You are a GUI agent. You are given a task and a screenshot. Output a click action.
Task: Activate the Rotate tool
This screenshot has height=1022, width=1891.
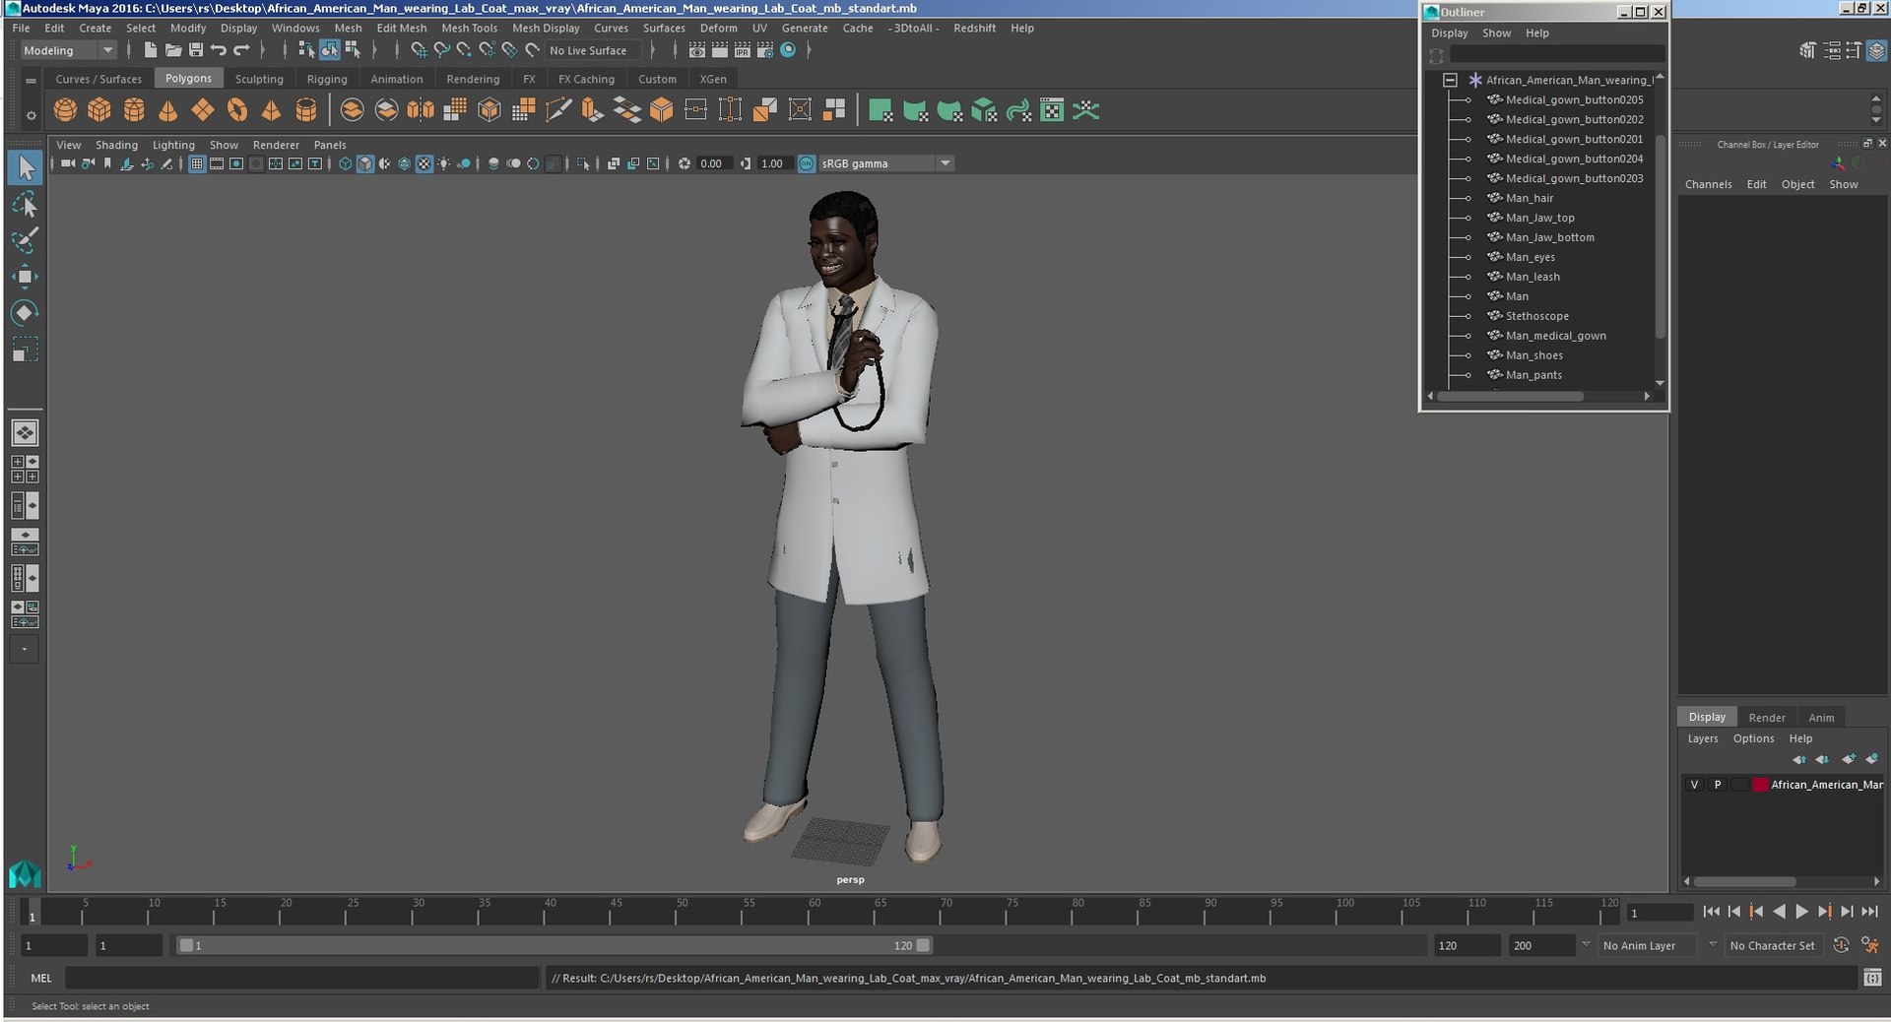(x=25, y=313)
